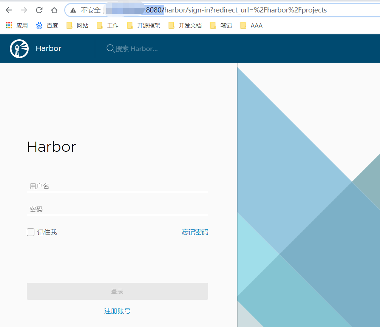Focus the 用户名 username field
Screen dimensions: 380x327
[x=117, y=186]
